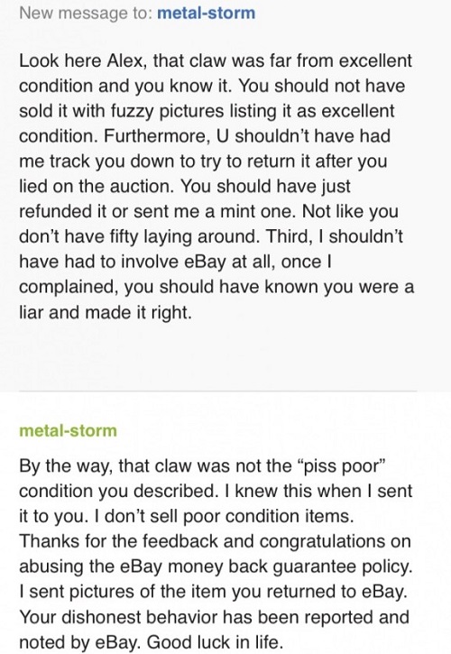Open the blue metal-storm recipient link
451x654 pixels.
(206, 13)
